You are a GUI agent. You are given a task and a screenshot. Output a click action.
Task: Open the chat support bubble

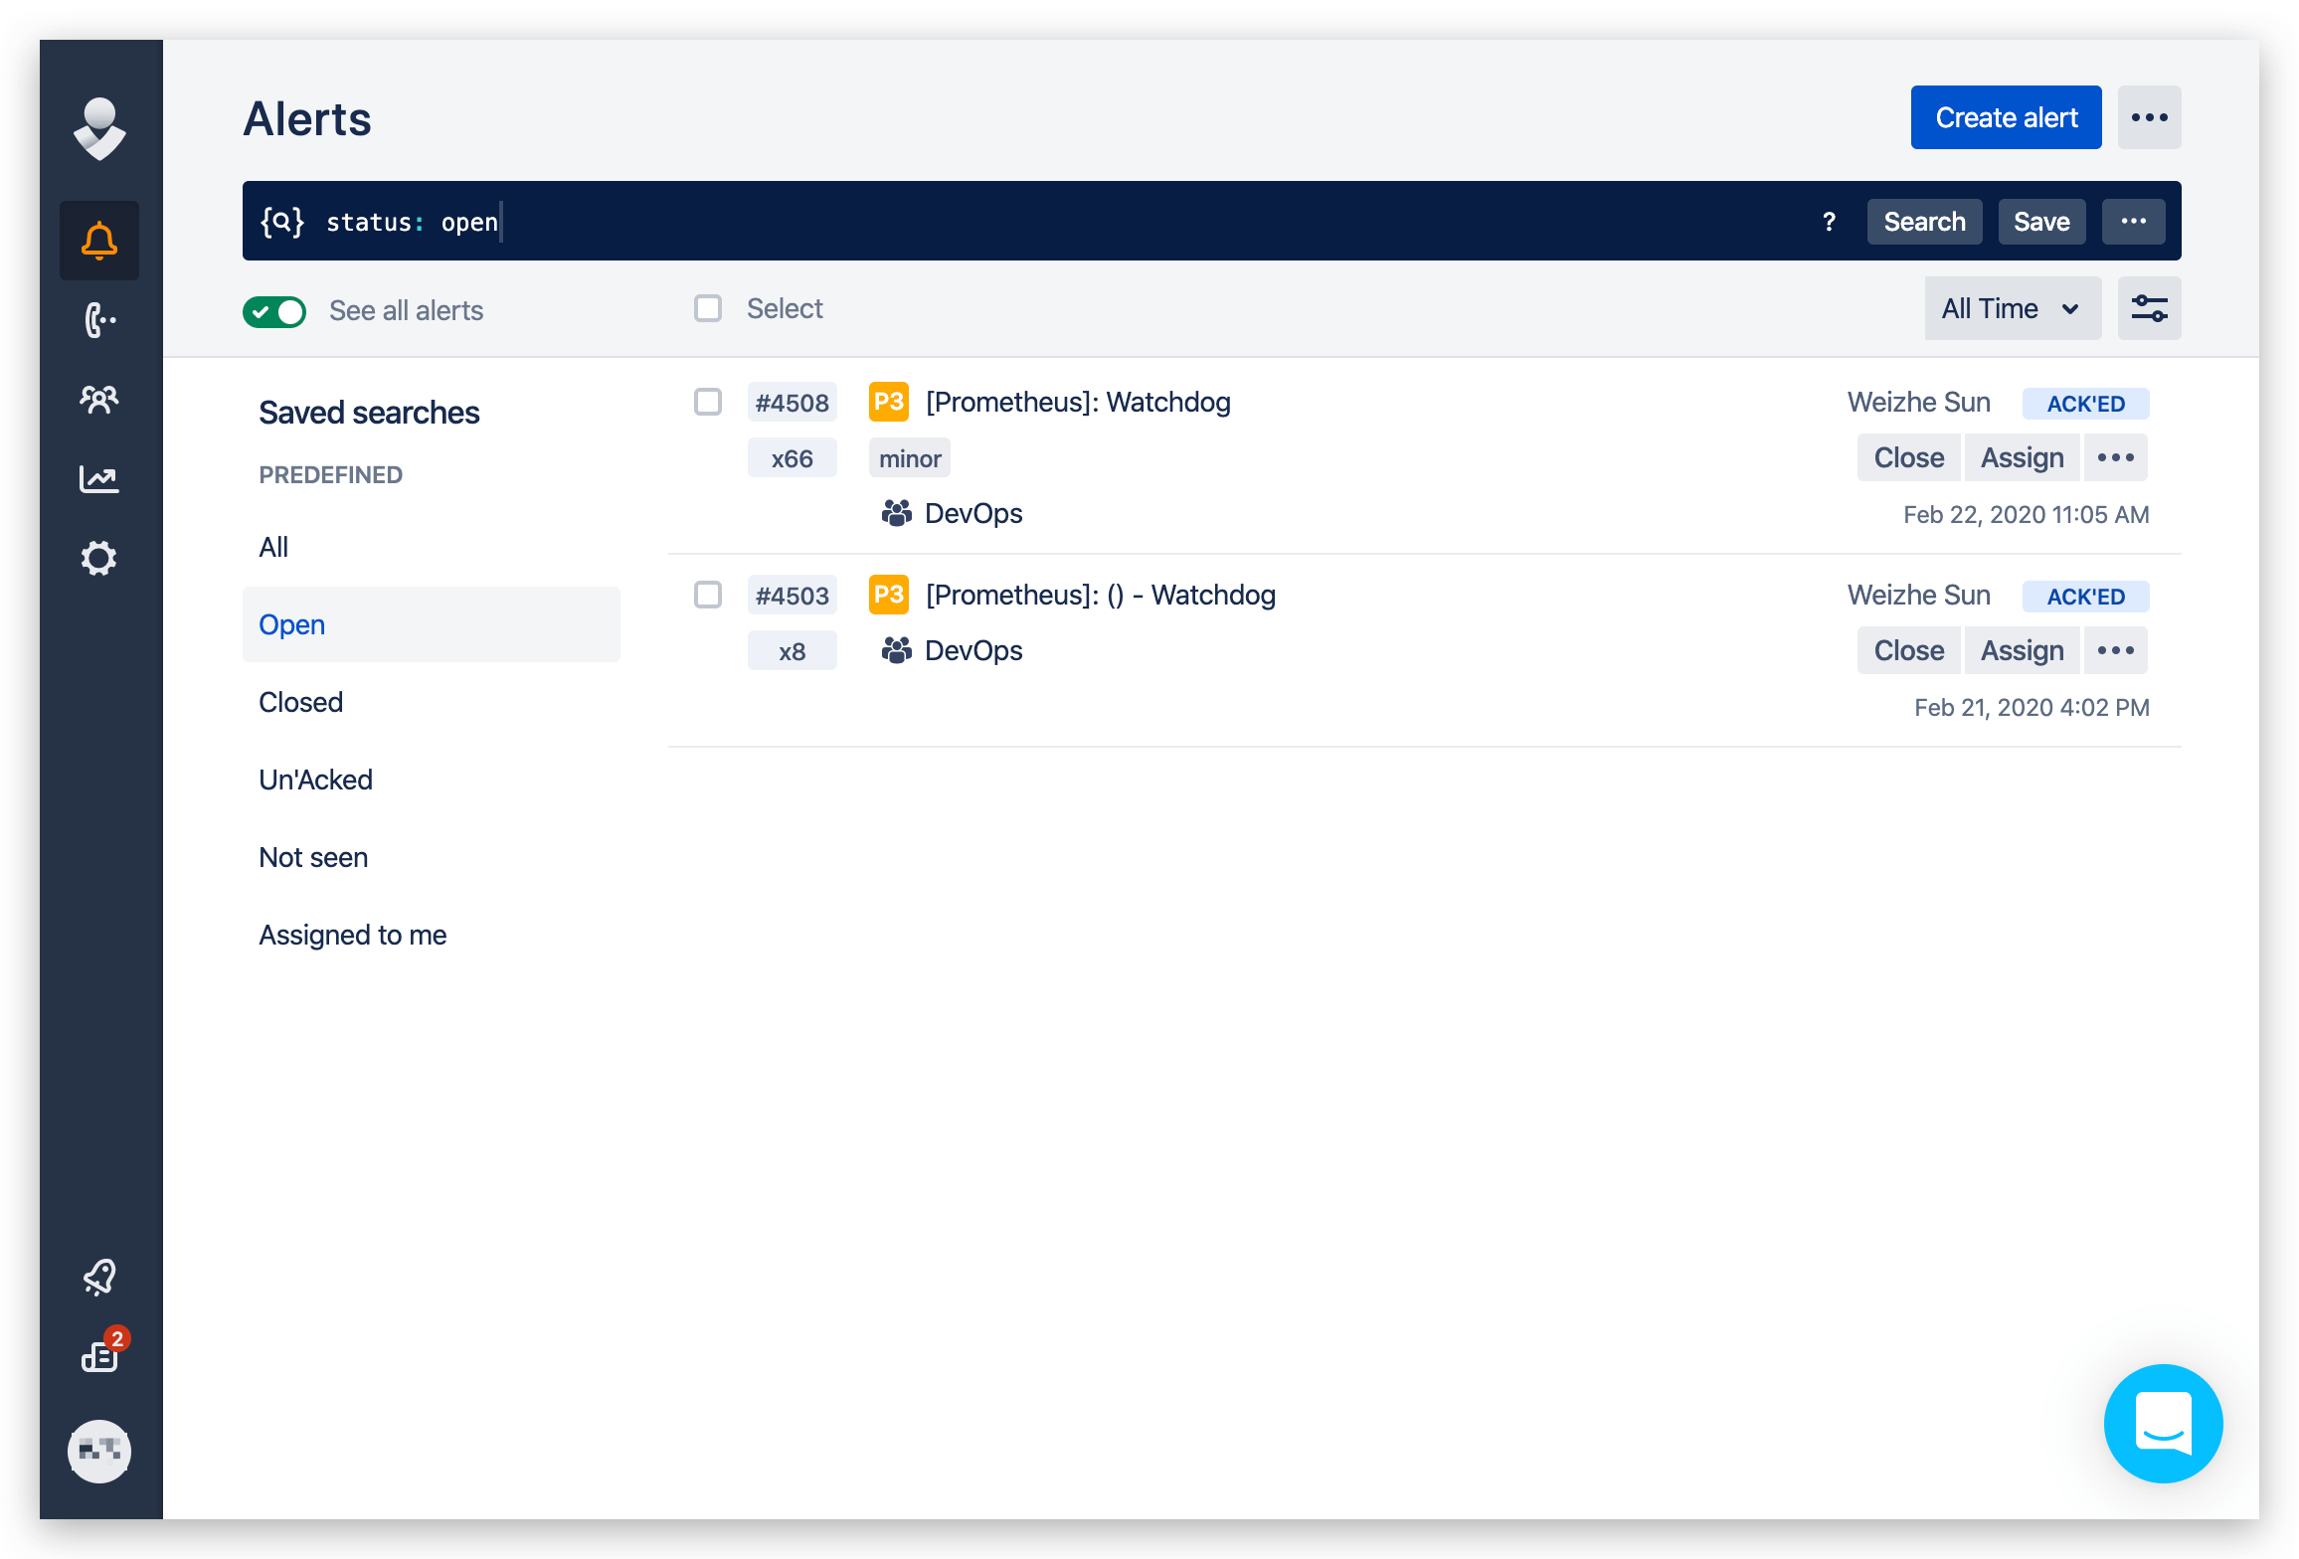[2163, 1423]
